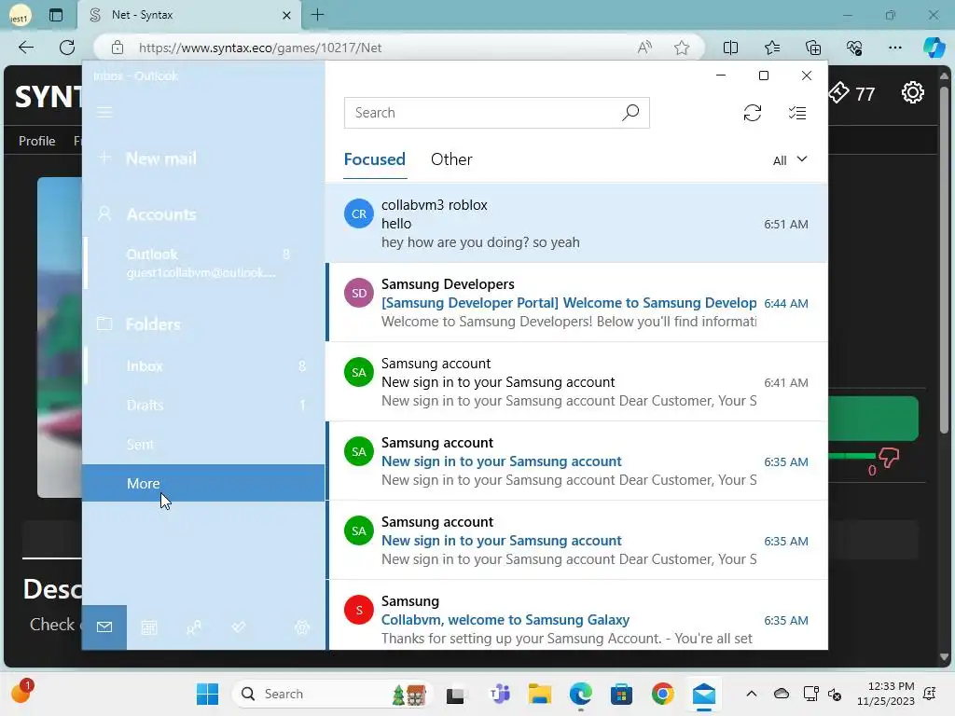Click the ticket balance 77
955x716 pixels.
tap(851, 93)
